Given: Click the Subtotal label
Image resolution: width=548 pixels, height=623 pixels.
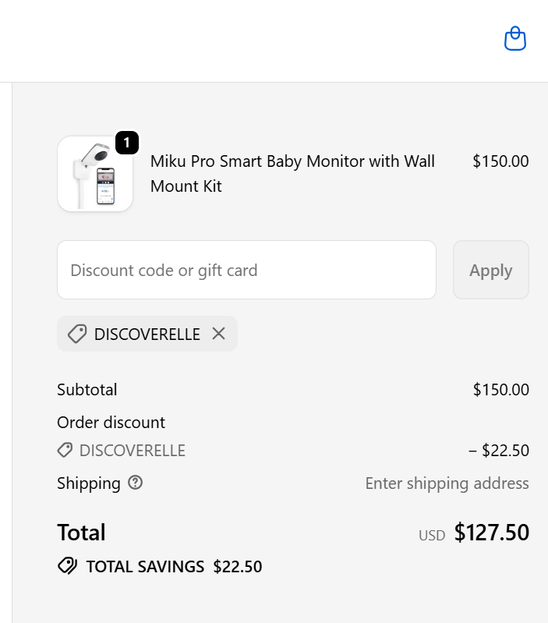Looking at the screenshot, I should pyautogui.click(x=87, y=389).
